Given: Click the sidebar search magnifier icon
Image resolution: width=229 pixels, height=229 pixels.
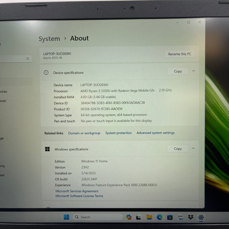Looking at the screenshot, I should [x=27, y=58].
